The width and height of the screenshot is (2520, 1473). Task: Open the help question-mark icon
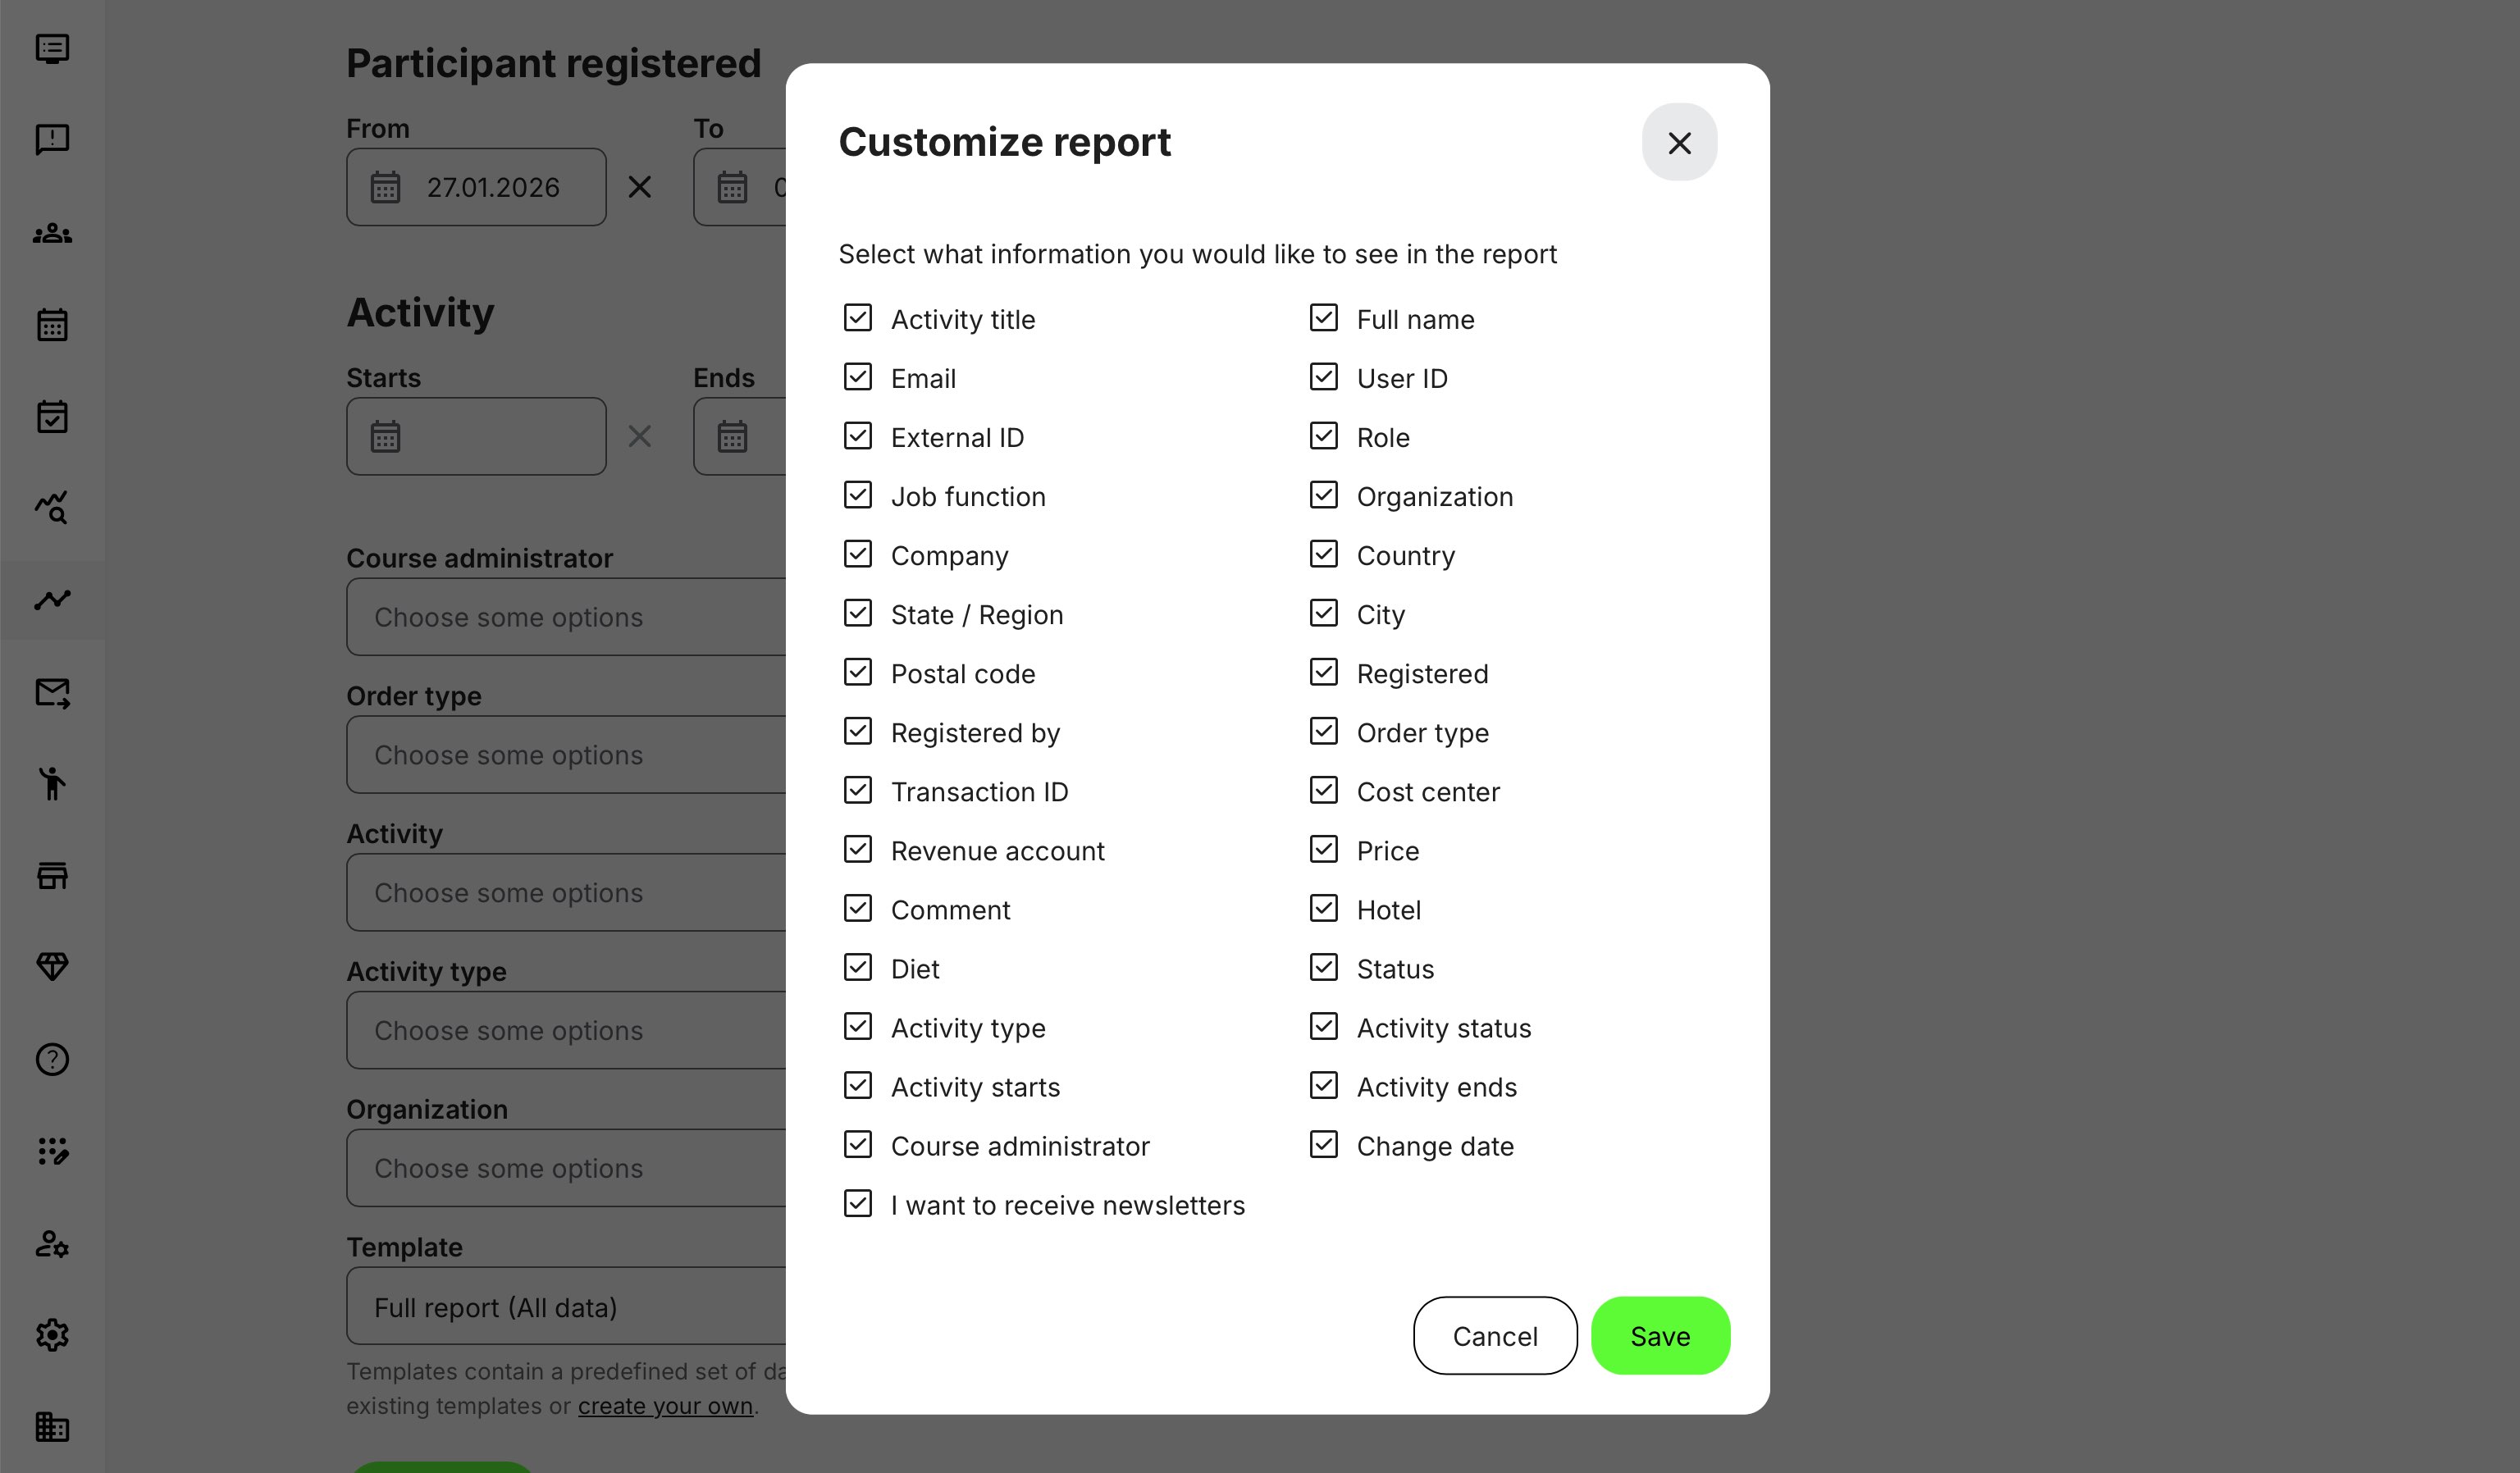[x=52, y=1059]
